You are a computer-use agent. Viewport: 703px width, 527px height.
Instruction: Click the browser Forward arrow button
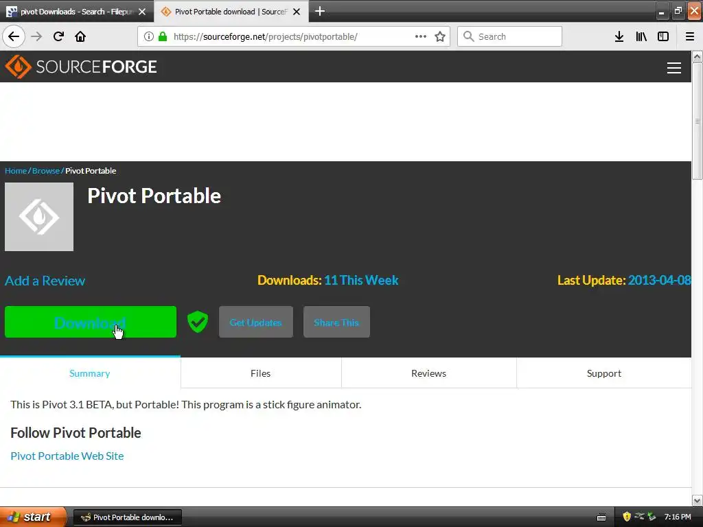pyautogui.click(x=36, y=36)
